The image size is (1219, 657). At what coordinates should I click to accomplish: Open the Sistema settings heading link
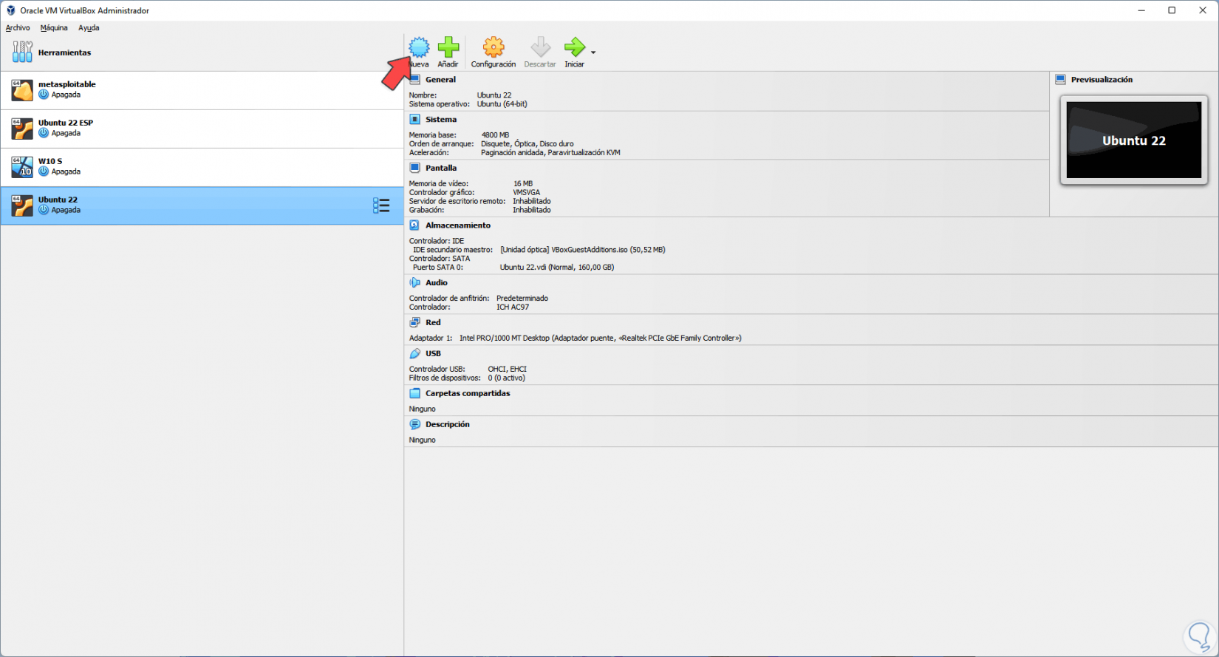[x=441, y=120]
